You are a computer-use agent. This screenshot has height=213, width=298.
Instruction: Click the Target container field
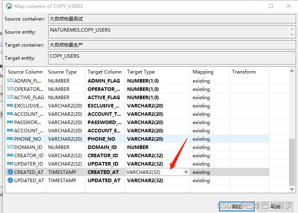(x=172, y=45)
